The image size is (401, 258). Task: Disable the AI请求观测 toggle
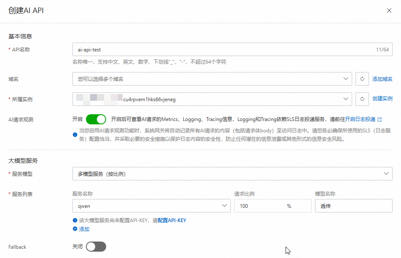(x=96, y=119)
